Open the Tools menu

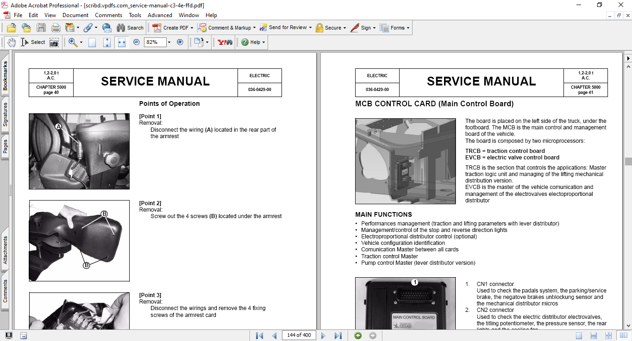[x=135, y=15]
